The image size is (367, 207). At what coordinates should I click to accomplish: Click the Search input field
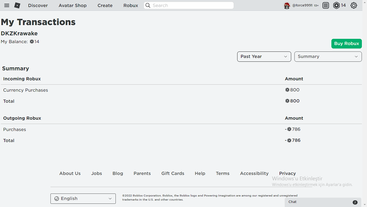[189, 5]
